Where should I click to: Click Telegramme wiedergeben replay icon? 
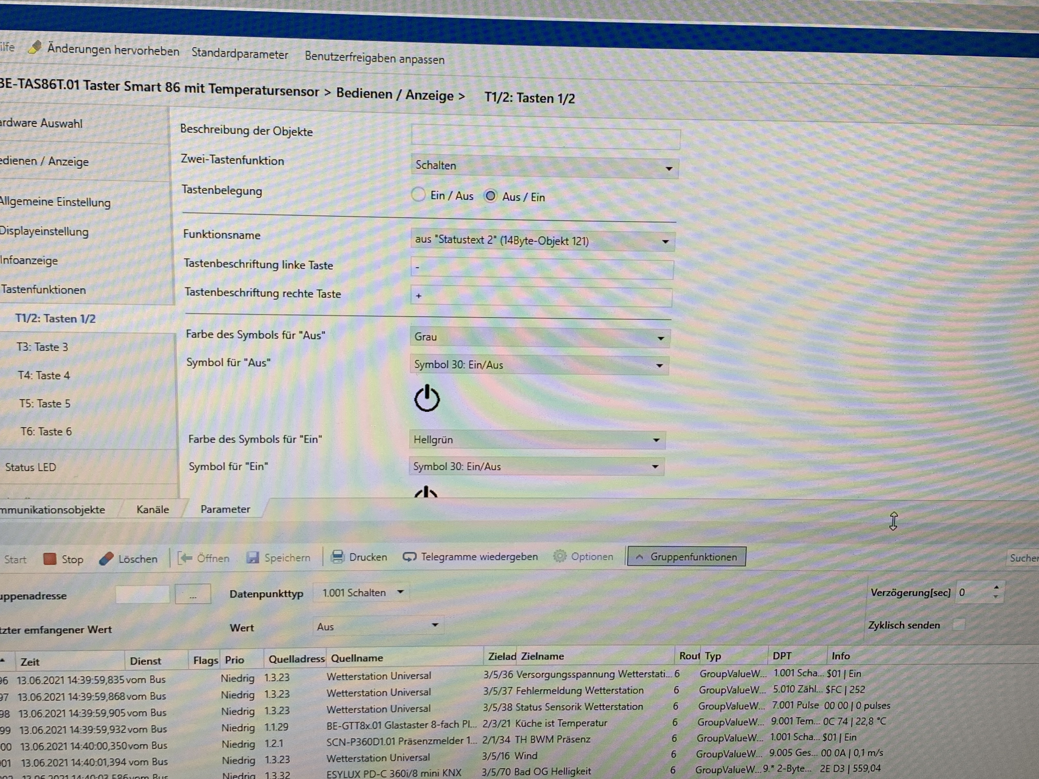409,557
